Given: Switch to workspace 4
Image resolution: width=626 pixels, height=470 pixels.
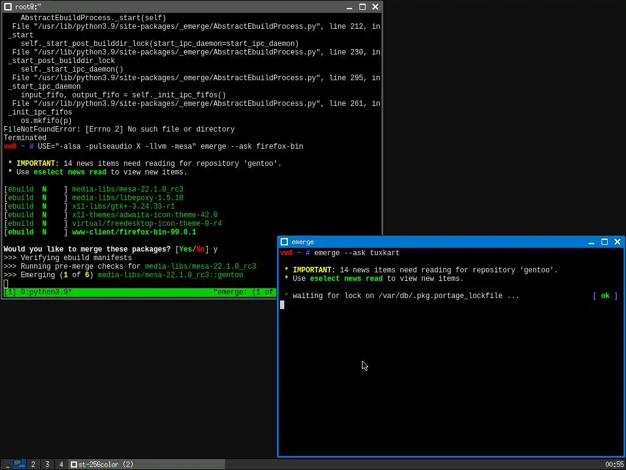Looking at the screenshot, I should tap(61, 464).
